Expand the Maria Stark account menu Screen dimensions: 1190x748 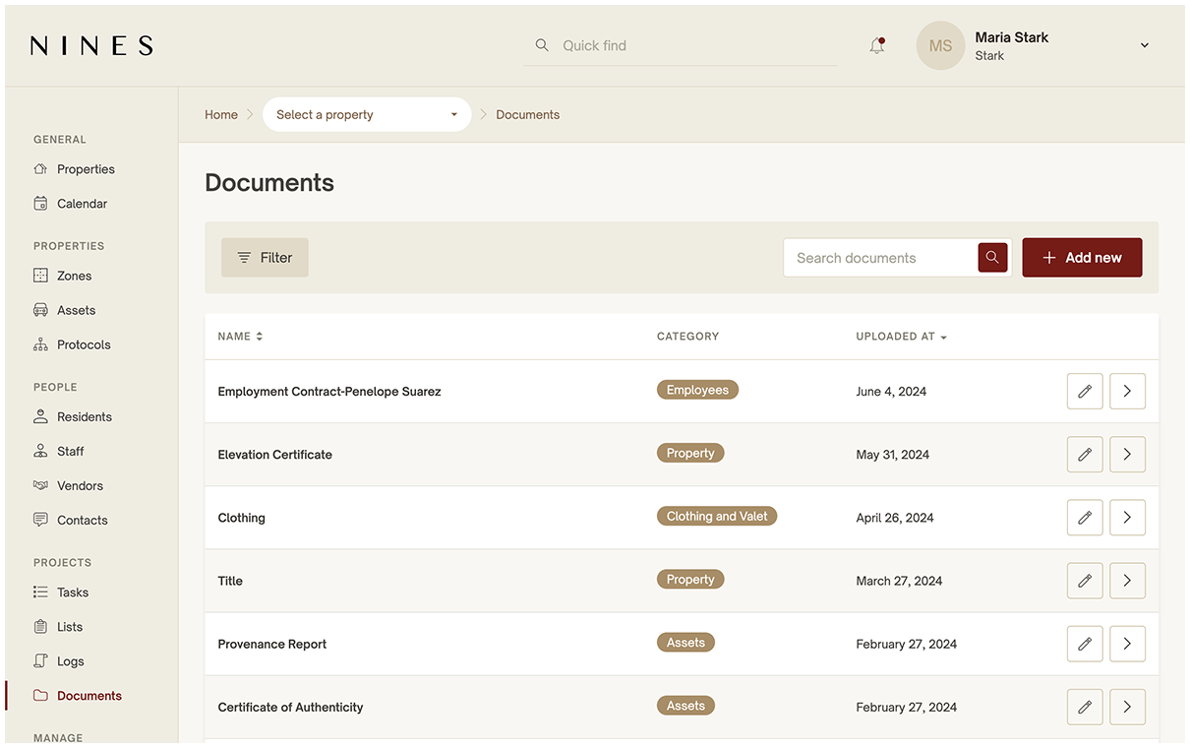[x=1144, y=44]
